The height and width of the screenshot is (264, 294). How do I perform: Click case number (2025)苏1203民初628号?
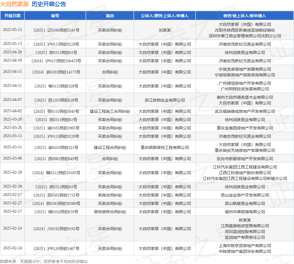click(x=56, y=100)
